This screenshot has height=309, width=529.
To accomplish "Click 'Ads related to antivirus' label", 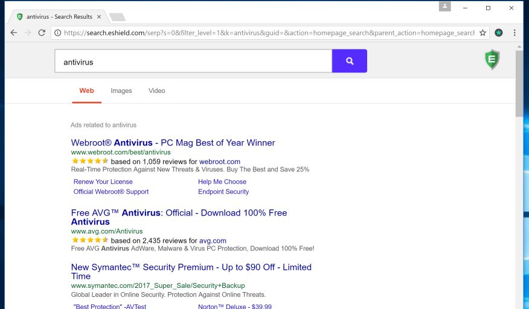I will point(103,125).
